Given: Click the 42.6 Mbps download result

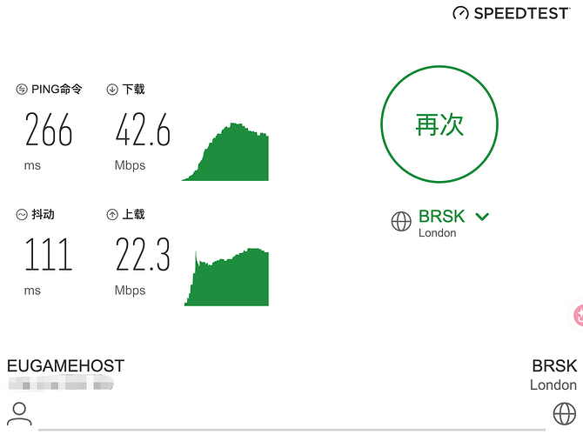Looking at the screenshot, I should pos(143,130).
